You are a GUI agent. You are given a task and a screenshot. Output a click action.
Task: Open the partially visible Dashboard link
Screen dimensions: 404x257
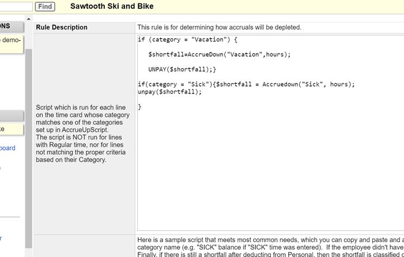pos(7,148)
